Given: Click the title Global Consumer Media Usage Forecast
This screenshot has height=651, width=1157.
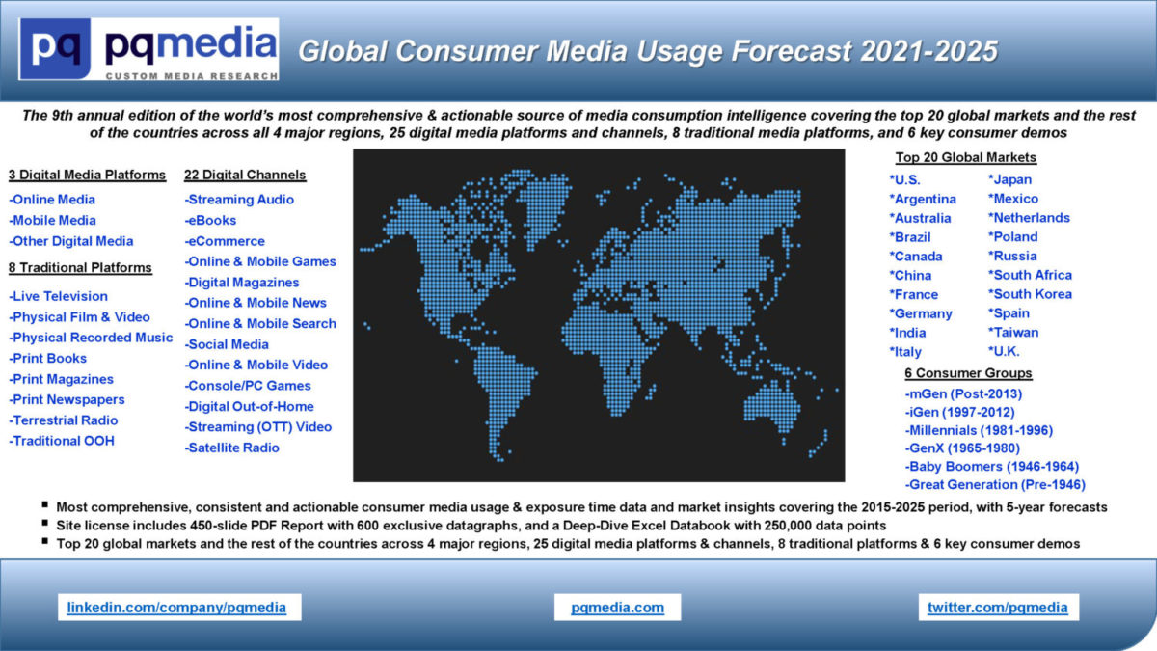Looking at the screenshot, I should [x=648, y=51].
